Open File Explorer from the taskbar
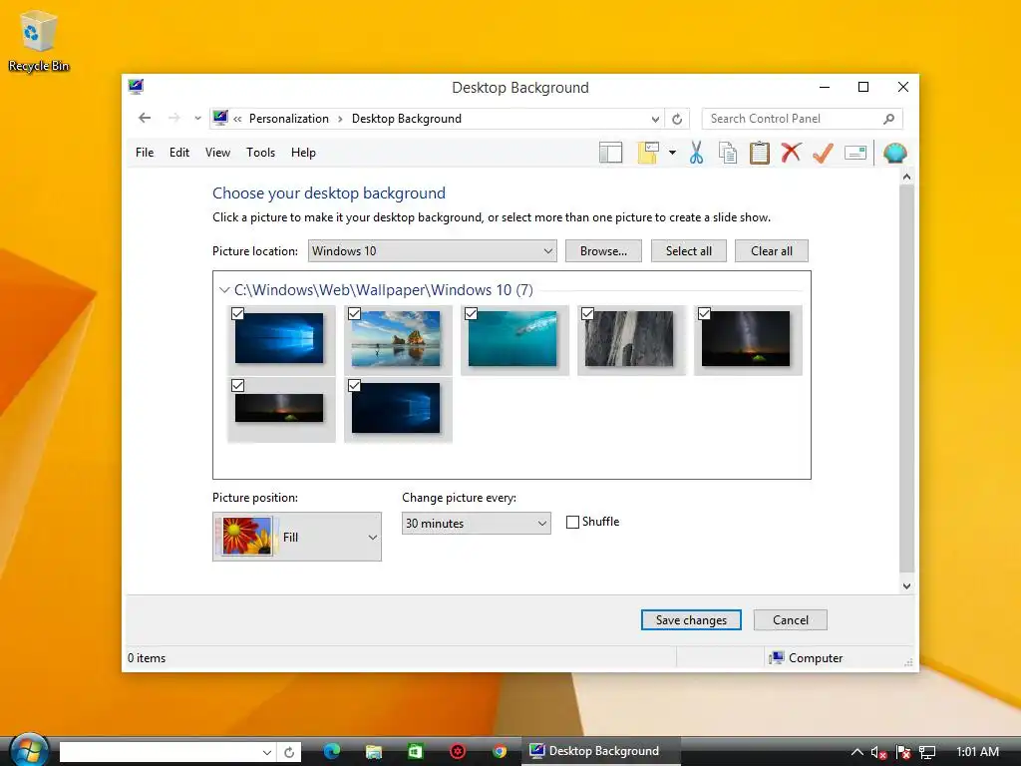The height and width of the screenshot is (766, 1021). pyautogui.click(x=374, y=751)
